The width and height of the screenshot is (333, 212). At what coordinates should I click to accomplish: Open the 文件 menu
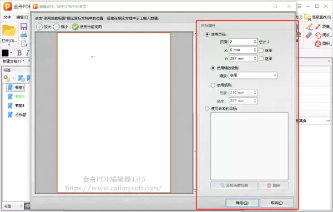click(7, 17)
